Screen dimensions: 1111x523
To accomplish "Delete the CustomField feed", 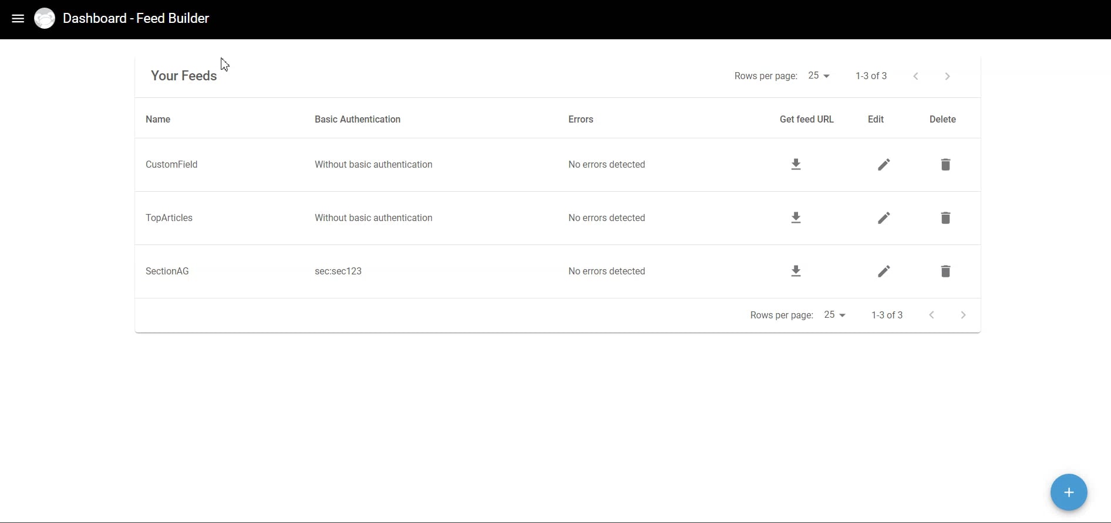I will point(945,164).
